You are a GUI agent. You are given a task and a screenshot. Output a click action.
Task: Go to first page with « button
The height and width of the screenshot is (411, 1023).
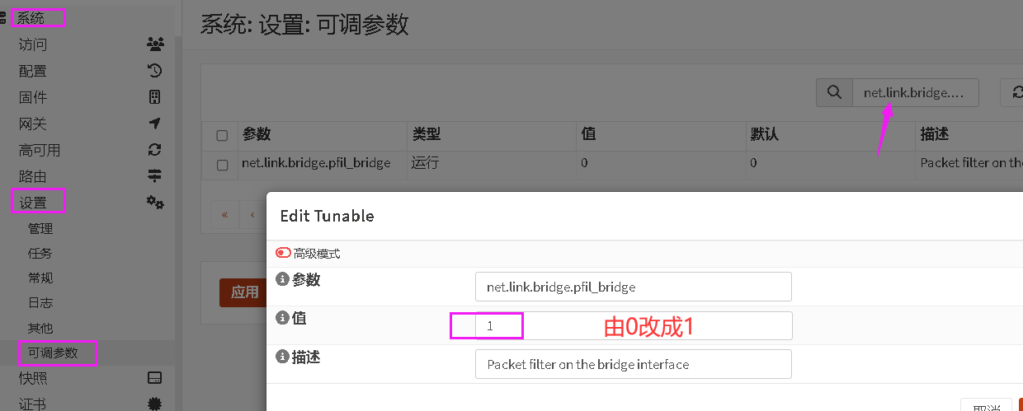224,215
